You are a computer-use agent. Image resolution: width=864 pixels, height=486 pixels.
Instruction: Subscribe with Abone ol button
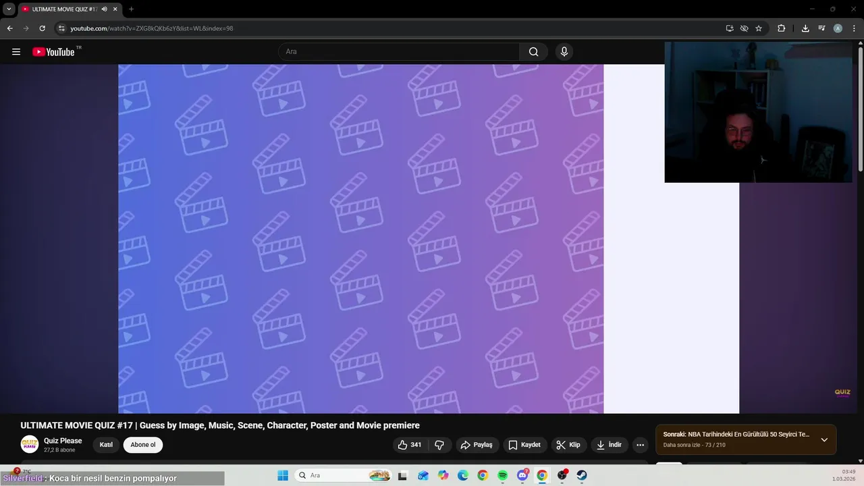pos(143,445)
